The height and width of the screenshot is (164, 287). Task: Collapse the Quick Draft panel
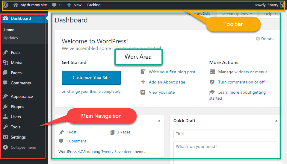276,121
